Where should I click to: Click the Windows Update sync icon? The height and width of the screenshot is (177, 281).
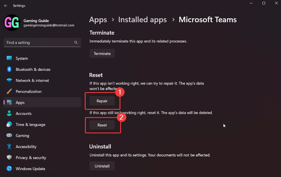(x=9, y=169)
